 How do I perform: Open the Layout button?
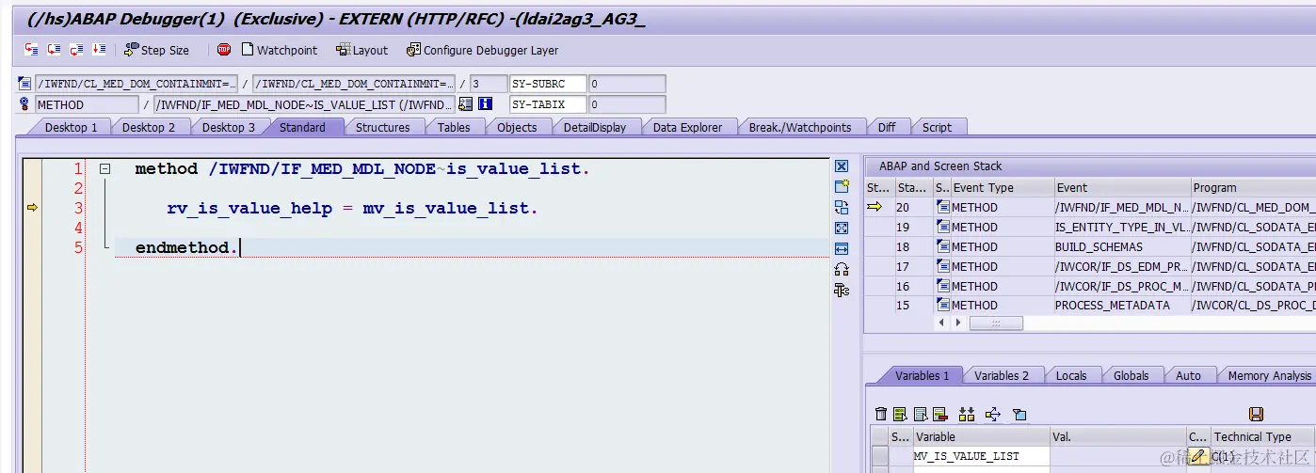[x=362, y=50]
